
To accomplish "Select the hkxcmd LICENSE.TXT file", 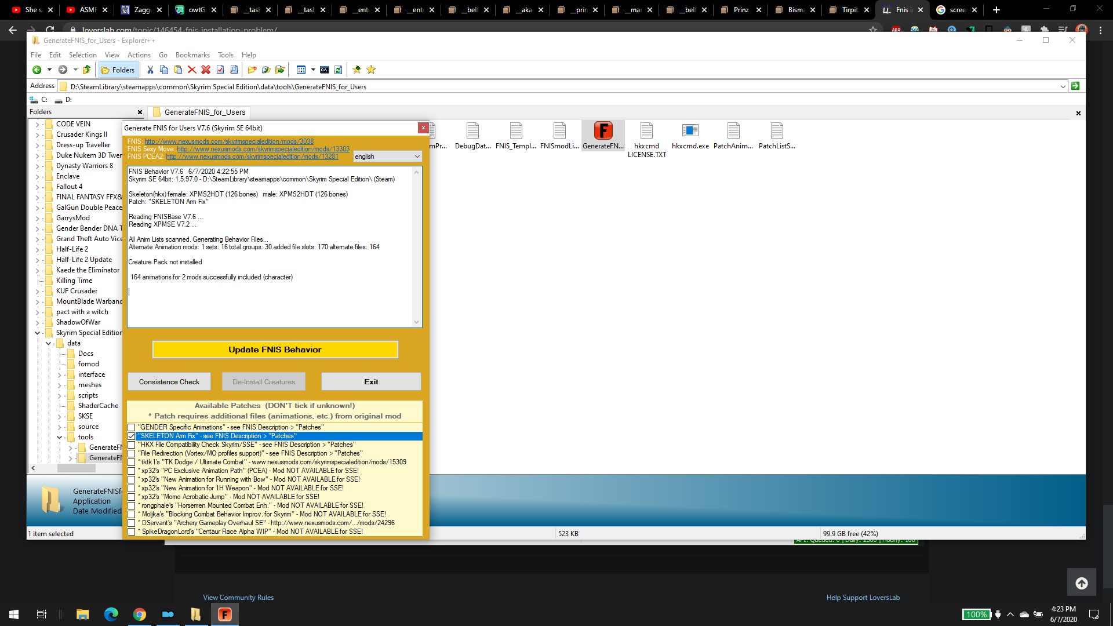I will (646, 140).
